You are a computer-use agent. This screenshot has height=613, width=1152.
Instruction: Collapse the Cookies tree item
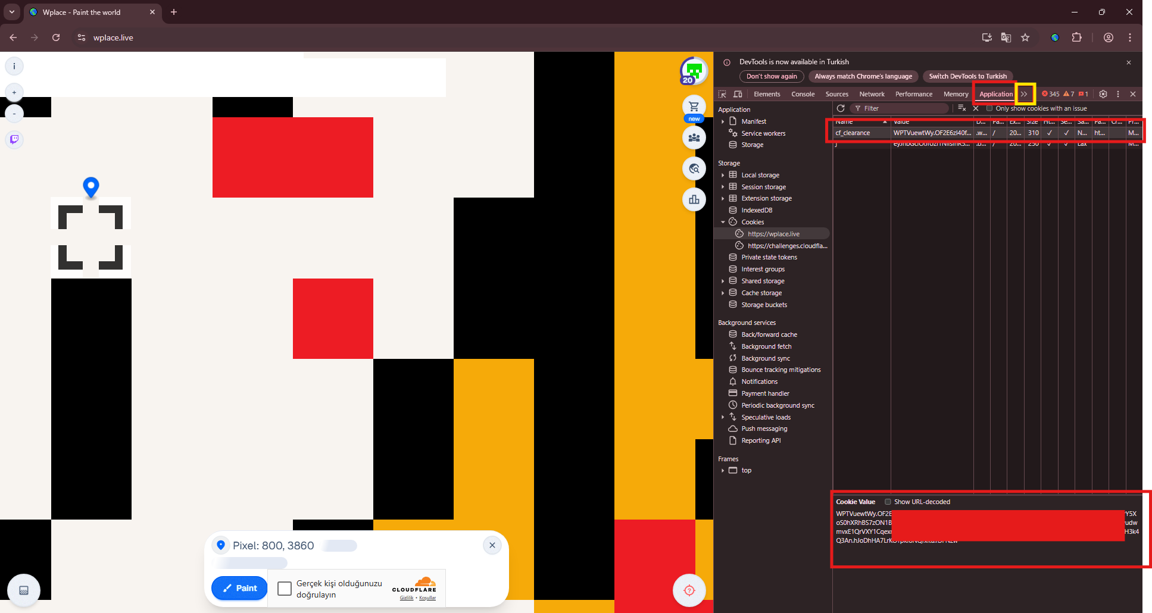pyautogui.click(x=723, y=222)
